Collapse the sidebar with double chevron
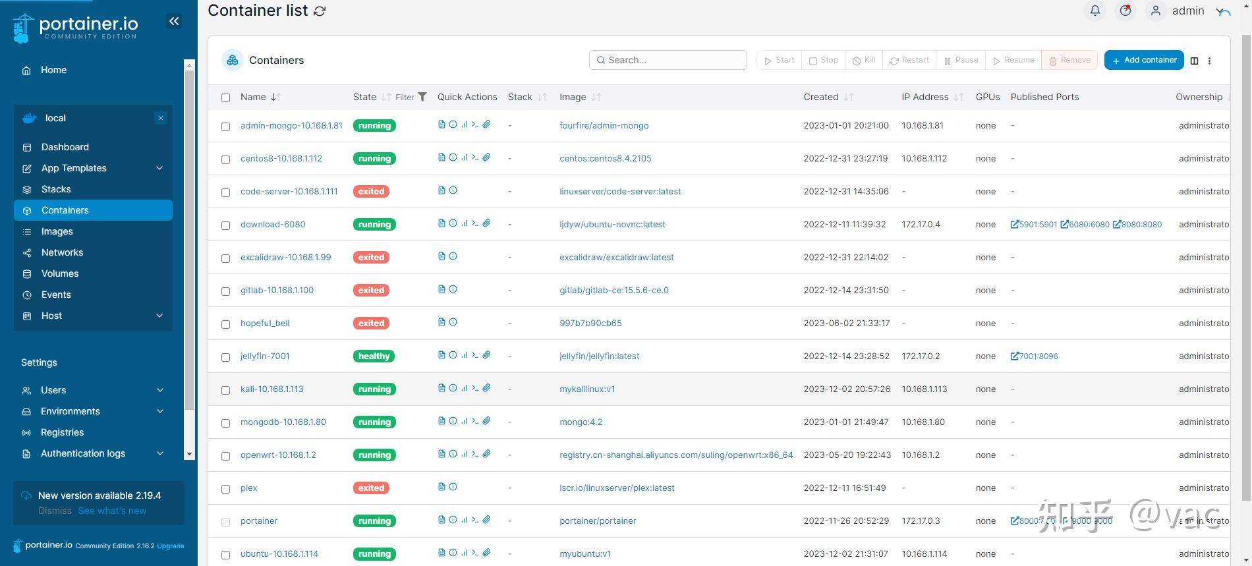The width and height of the screenshot is (1252, 566). [174, 21]
